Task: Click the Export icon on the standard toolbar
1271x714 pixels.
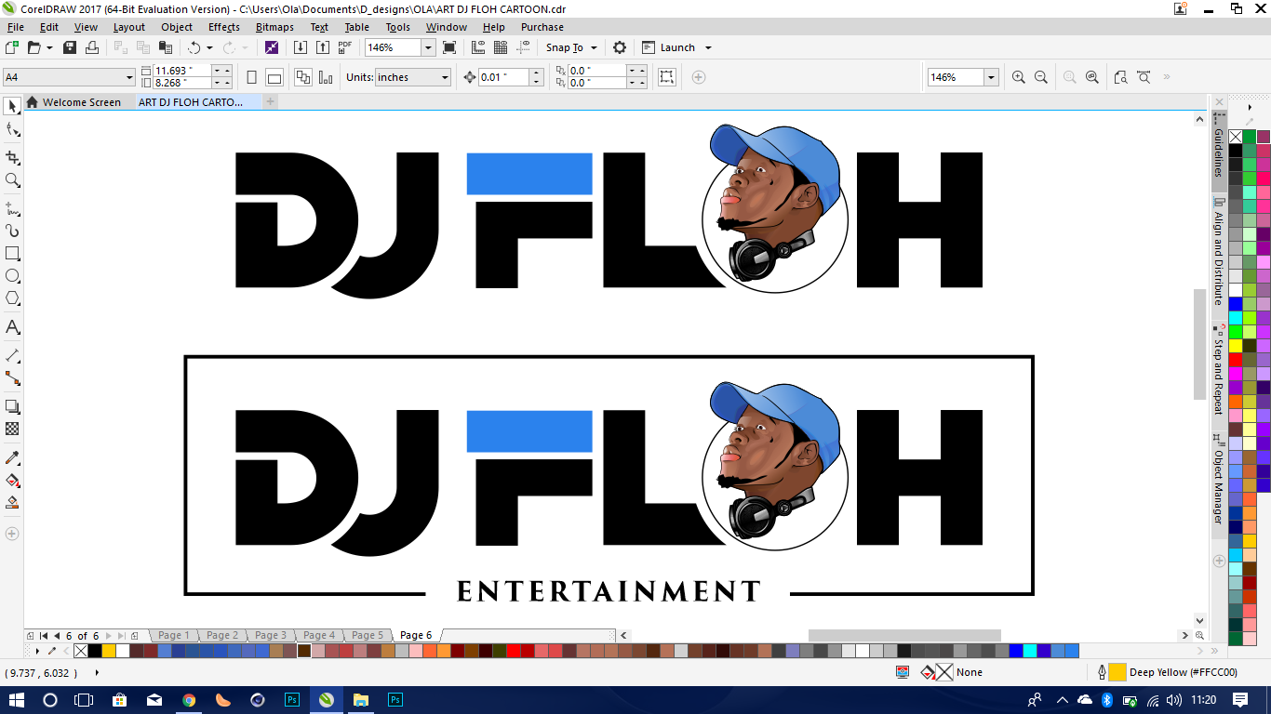Action: pyautogui.click(x=322, y=47)
